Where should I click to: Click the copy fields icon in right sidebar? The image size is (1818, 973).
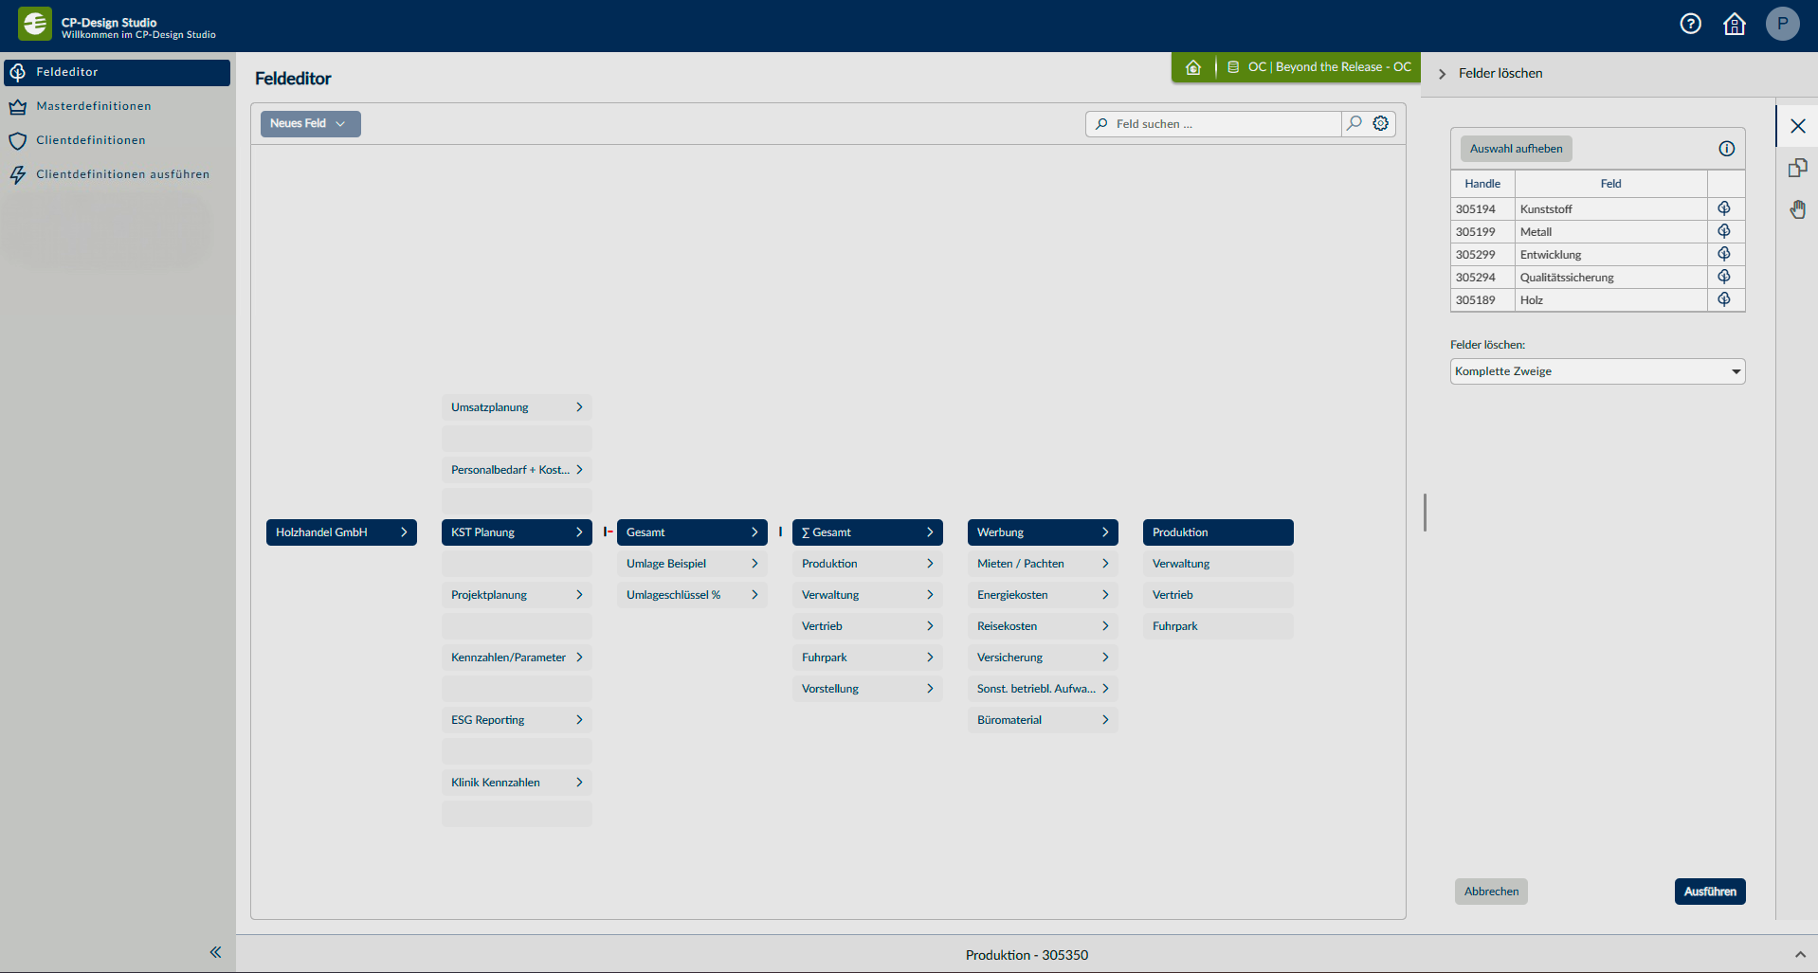(1797, 168)
